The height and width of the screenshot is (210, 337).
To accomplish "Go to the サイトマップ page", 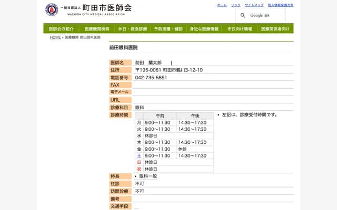I will (x=254, y=5).
